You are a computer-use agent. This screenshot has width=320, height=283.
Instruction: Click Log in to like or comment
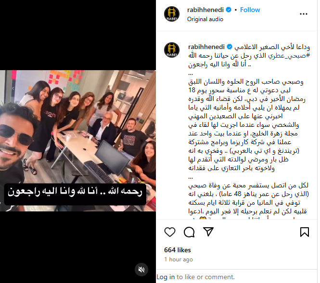click(x=166, y=277)
